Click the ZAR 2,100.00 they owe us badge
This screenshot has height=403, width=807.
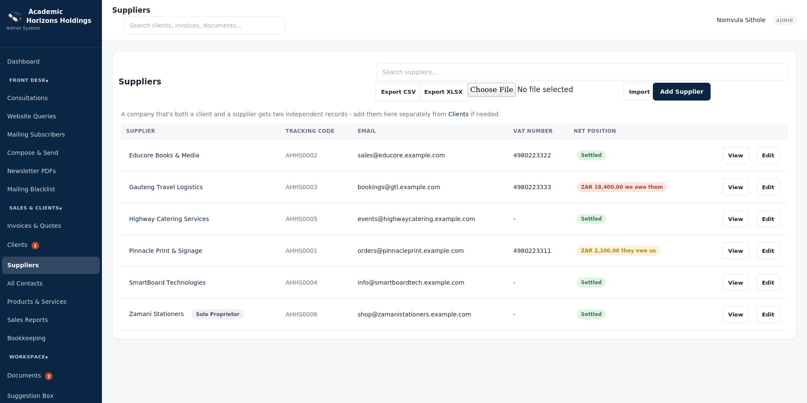(x=618, y=251)
